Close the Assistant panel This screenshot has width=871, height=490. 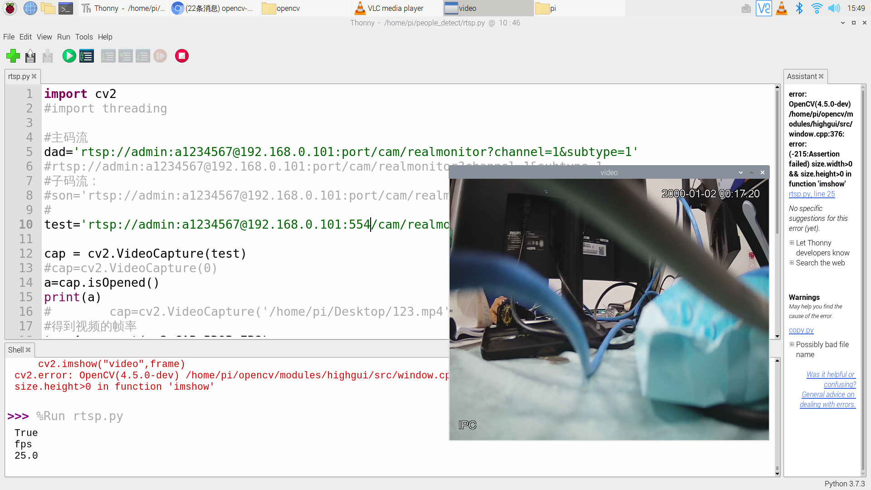click(821, 76)
